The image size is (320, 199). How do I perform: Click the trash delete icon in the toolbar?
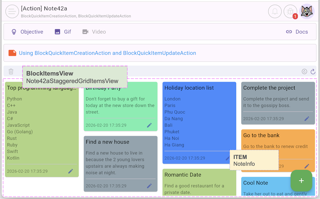(x=11, y=71)
